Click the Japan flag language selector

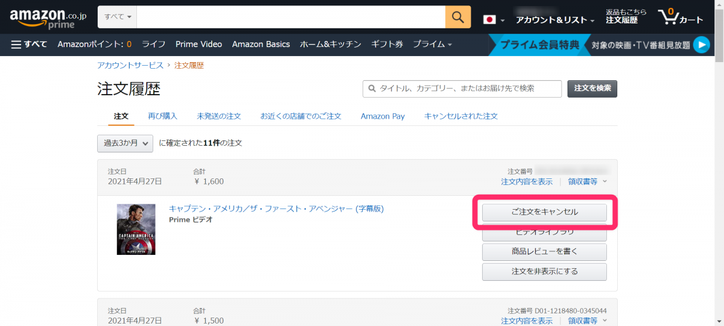pos(492,19)
